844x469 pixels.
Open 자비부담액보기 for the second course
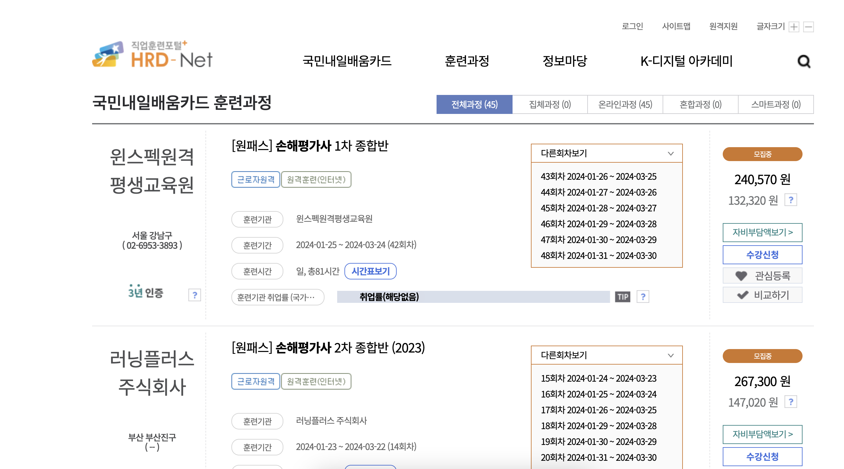coord(762,434)
